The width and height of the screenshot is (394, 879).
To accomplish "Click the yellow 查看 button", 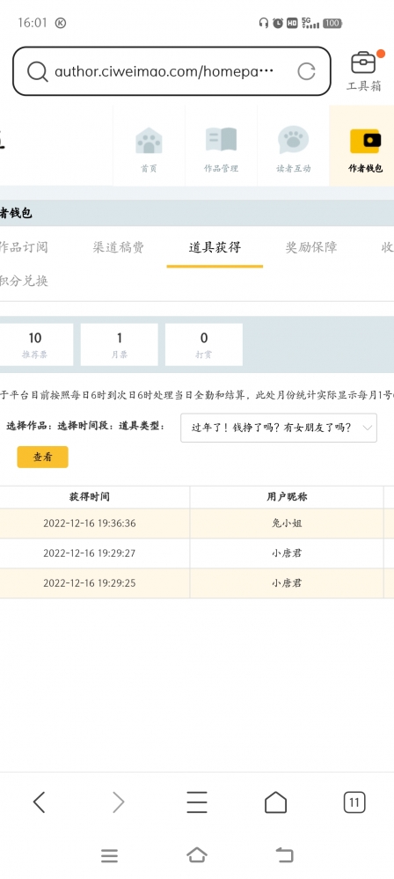I will [42, 457].
